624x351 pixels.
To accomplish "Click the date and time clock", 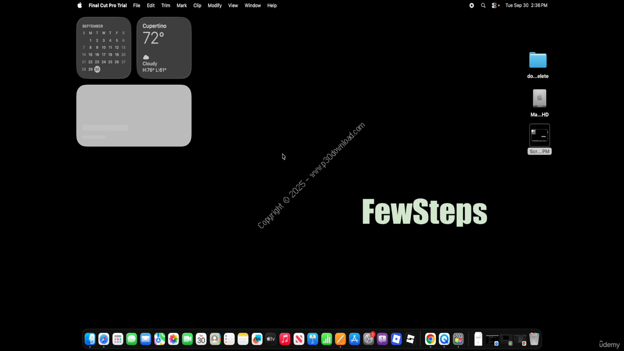I will (526, 5).
